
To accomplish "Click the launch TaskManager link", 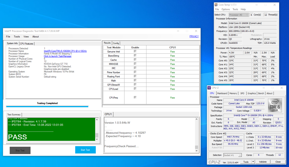I will 58,56.
